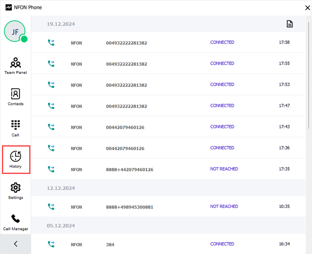Click the 12.12.2024 date header
The image size is (312, 254).
pyautogui.click(x=61, y=188)
